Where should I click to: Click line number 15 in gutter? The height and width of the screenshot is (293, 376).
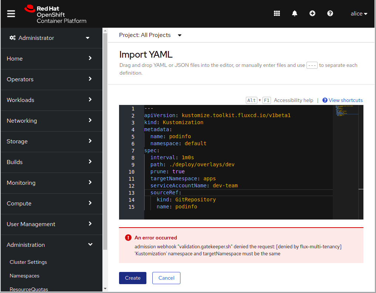point(131,207)
